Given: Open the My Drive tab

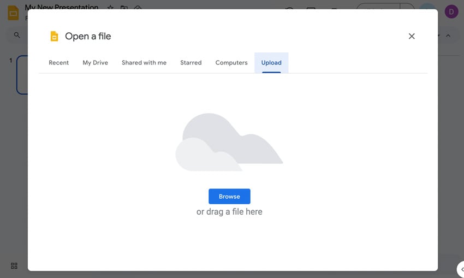Looking at the screenshot, I should point(95,63).
